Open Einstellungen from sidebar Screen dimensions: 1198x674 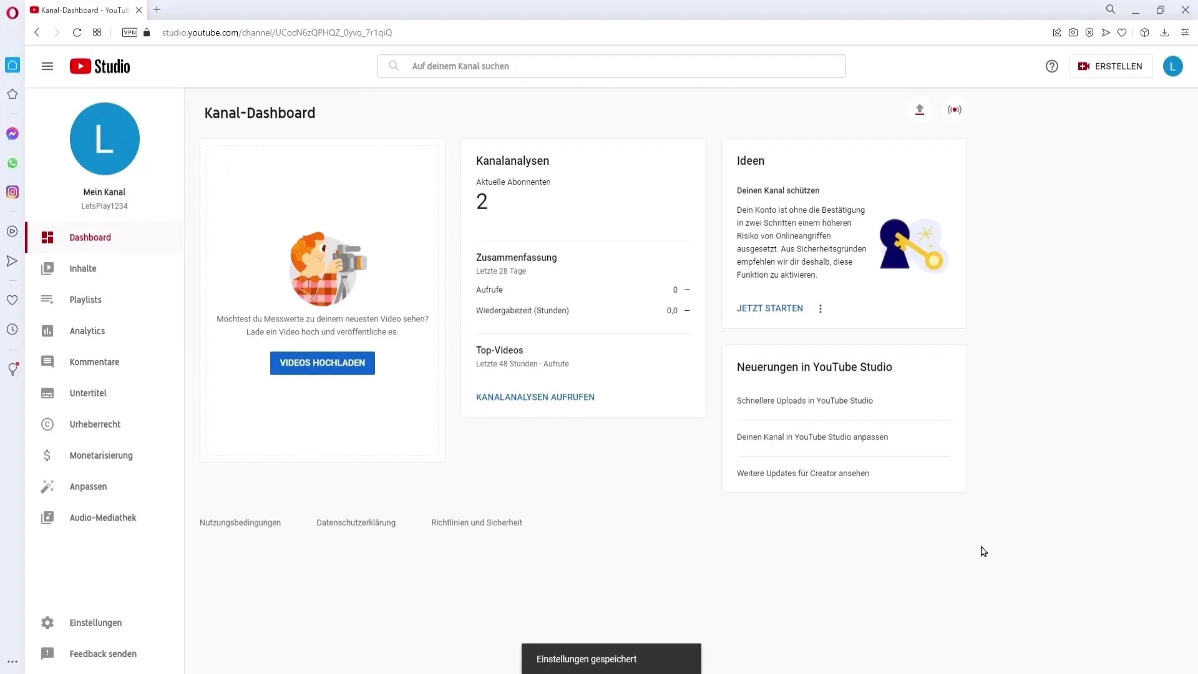tap(95, 622)
